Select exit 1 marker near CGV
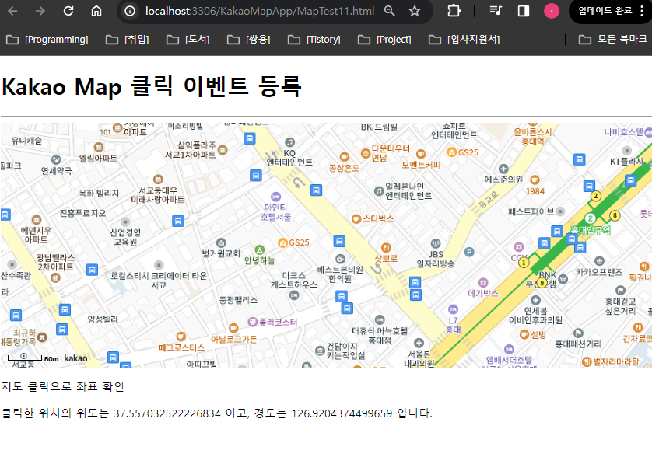The image size is (652, 450). 524,263
